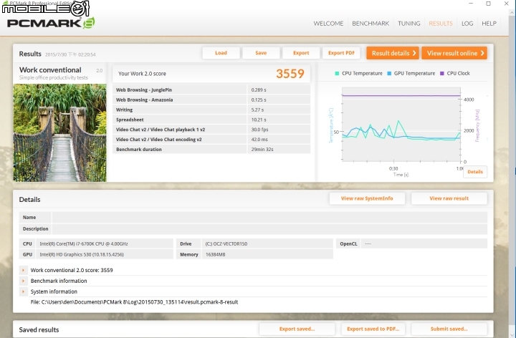
Task: Click Export PDF button
Action: click(x=341, y=53)
